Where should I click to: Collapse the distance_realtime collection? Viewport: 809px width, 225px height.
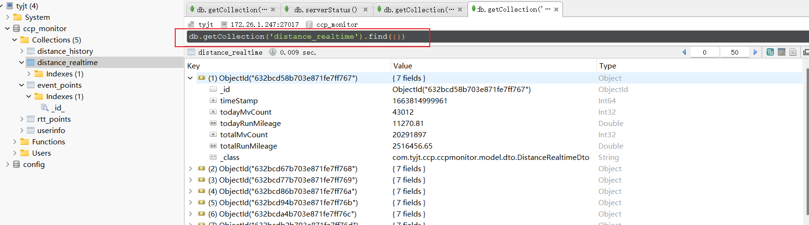coord(22,63)
